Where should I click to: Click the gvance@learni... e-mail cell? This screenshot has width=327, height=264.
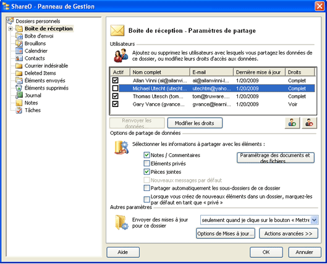click(x=211, y=104)
